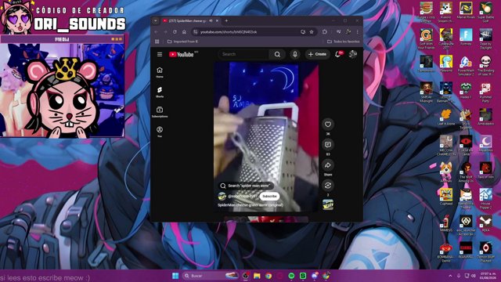Open the bookmarks bar apps grid icon

tap(157, 42)
